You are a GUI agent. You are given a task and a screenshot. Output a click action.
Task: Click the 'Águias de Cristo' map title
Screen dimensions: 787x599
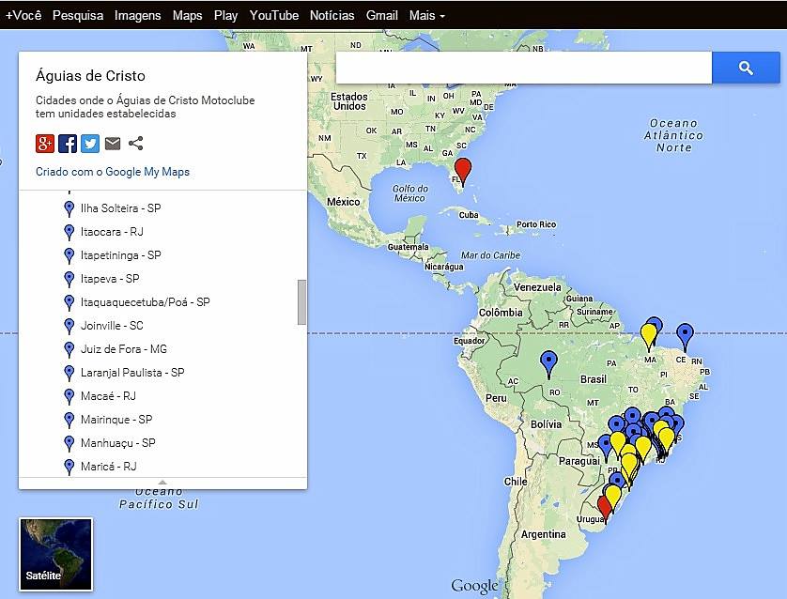(x=90, y=76)
